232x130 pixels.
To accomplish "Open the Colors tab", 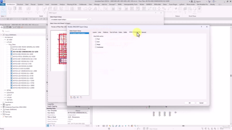I will coord(120,32).
